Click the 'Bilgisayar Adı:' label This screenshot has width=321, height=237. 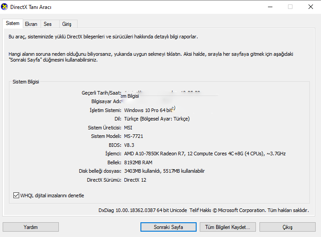tap(106, 101)
